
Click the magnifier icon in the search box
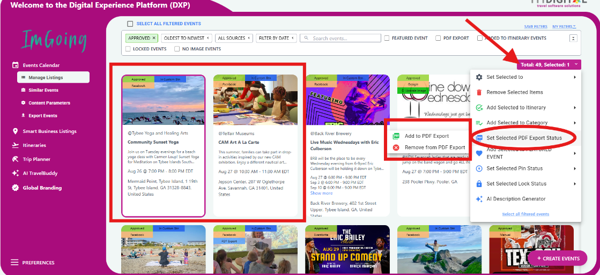pyautogui.click(x=307, y=38)
